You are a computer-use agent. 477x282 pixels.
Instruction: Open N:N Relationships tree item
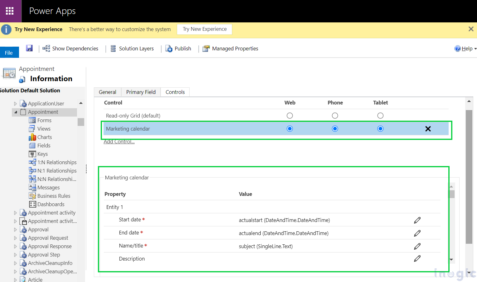[57, 179]
